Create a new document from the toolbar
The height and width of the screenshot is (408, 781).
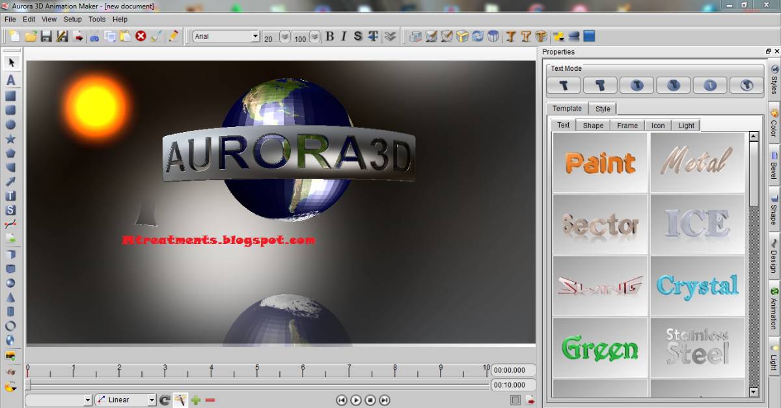(x=14, y=36)
